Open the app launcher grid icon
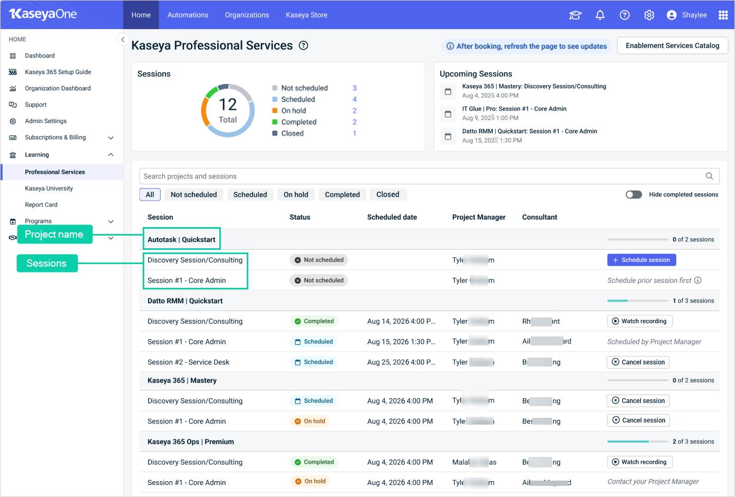This screenshot has height=497, width=735. coord(723,15)
